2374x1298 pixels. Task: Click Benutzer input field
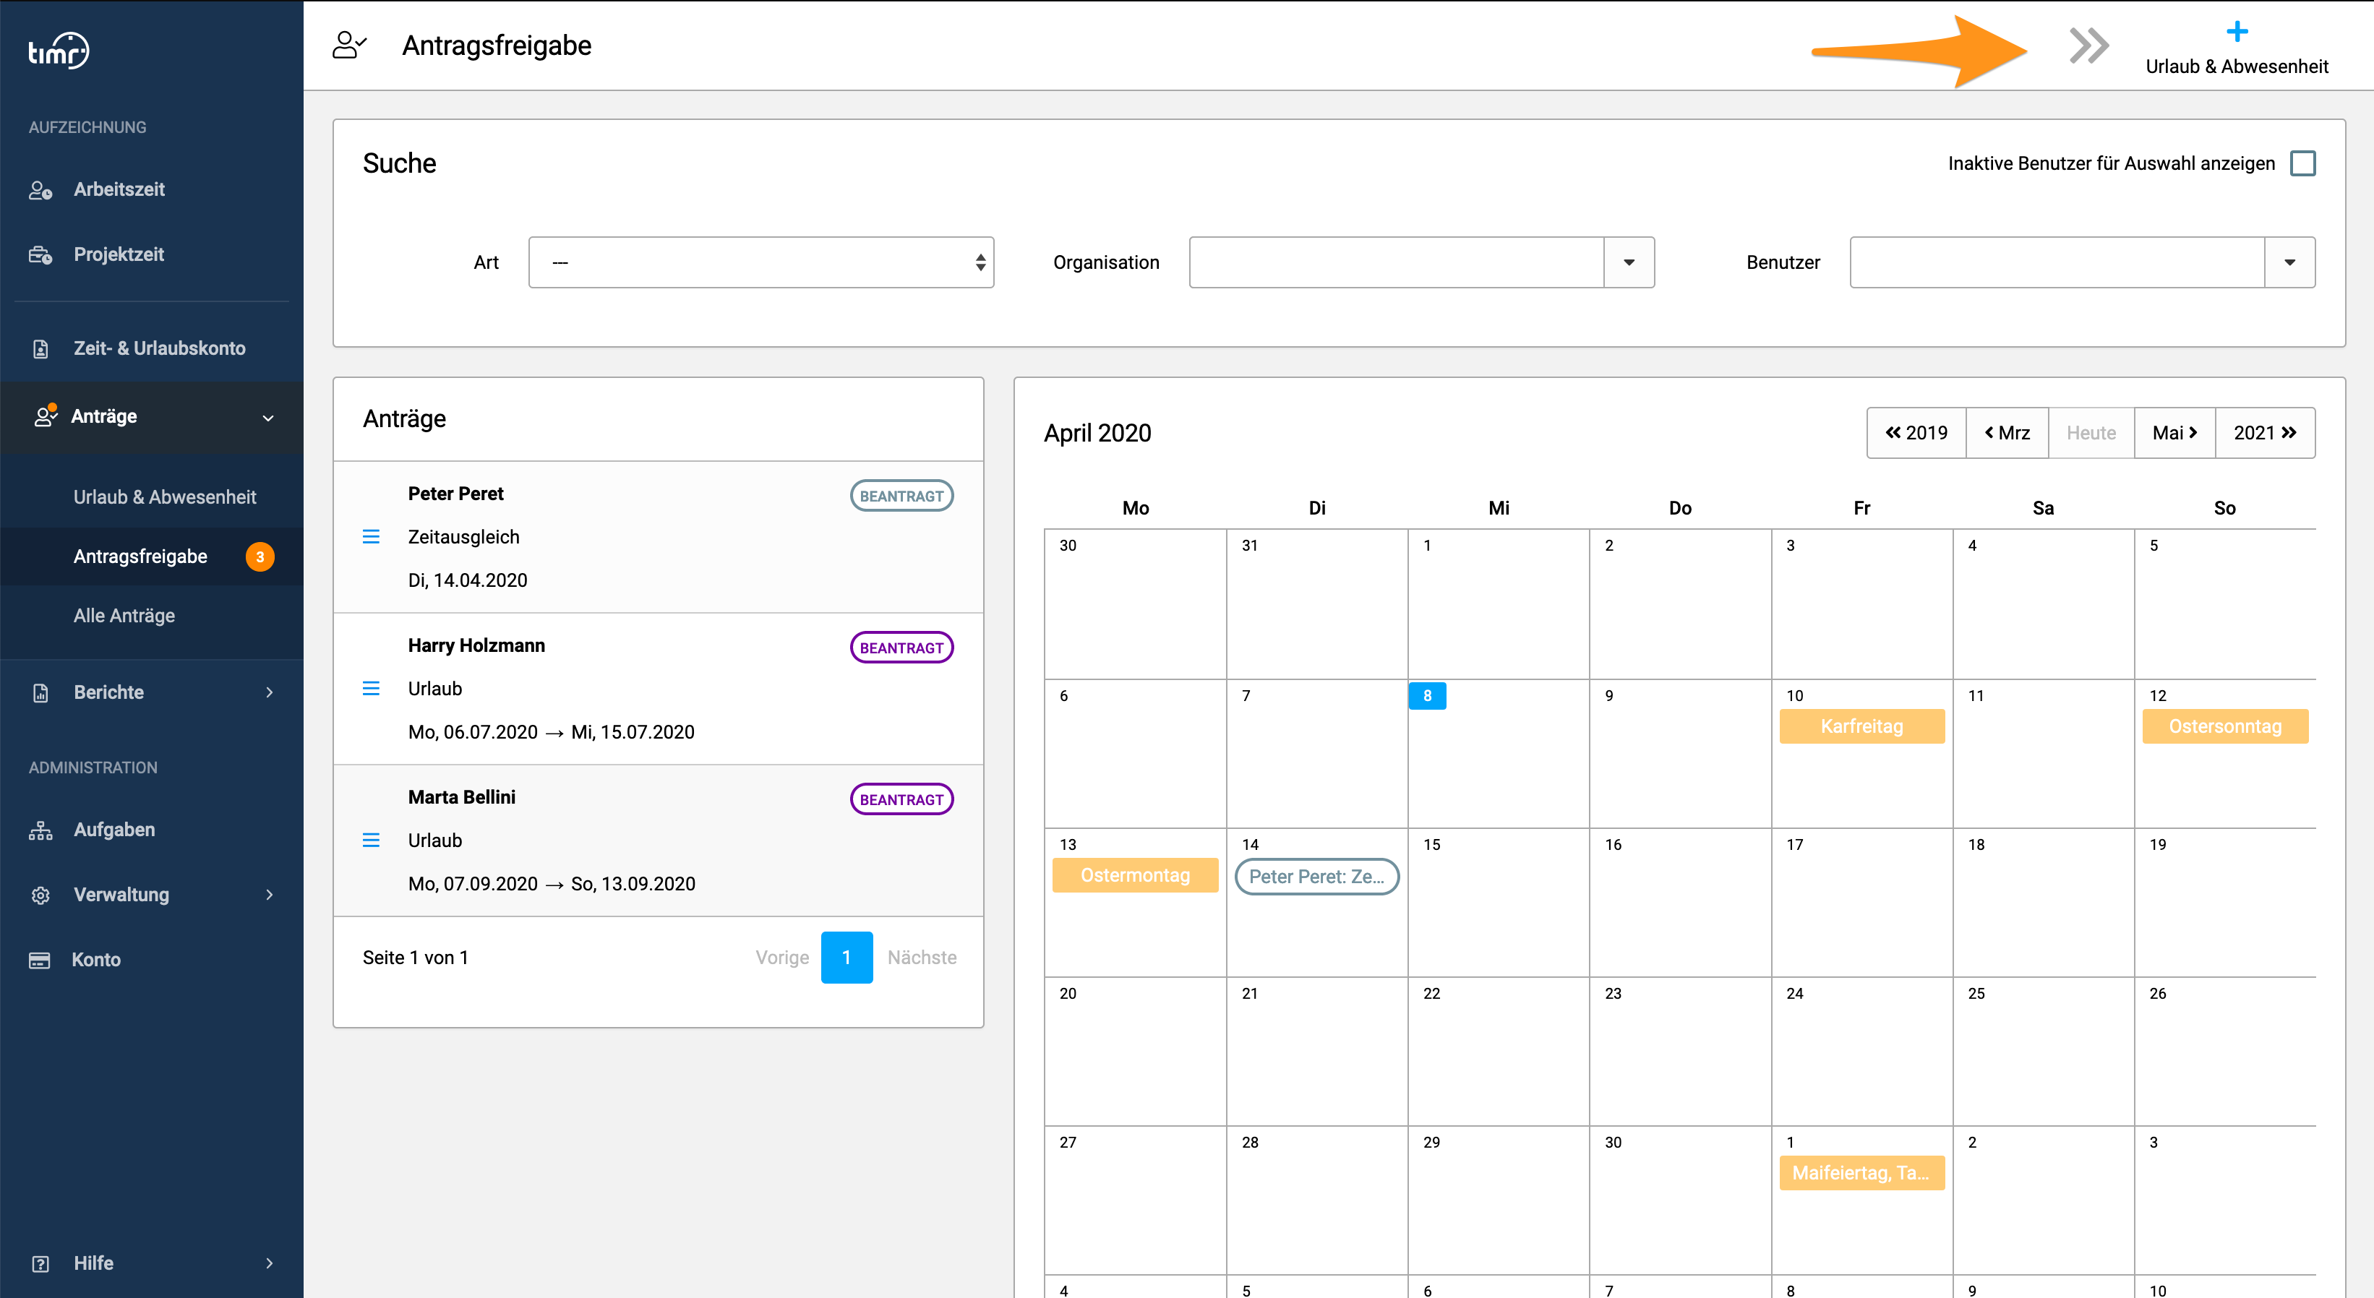pyautogui.click(x=2057, y=262)
